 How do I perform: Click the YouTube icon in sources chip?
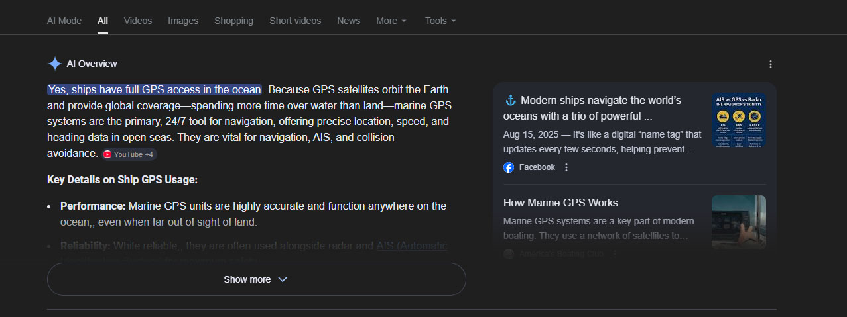click(107, 154)
